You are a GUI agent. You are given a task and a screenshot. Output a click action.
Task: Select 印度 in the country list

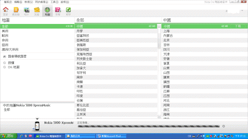(x=116, y=96)
